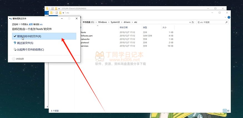Click the 5 个项目 status text

pyautogui.click(x=55, y=111)
